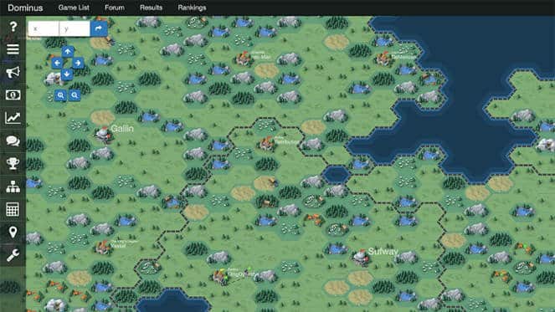This screenshot has height=312, width=555.
Task: Pan the map up with arrow button
Action: [x=68, y=52]
